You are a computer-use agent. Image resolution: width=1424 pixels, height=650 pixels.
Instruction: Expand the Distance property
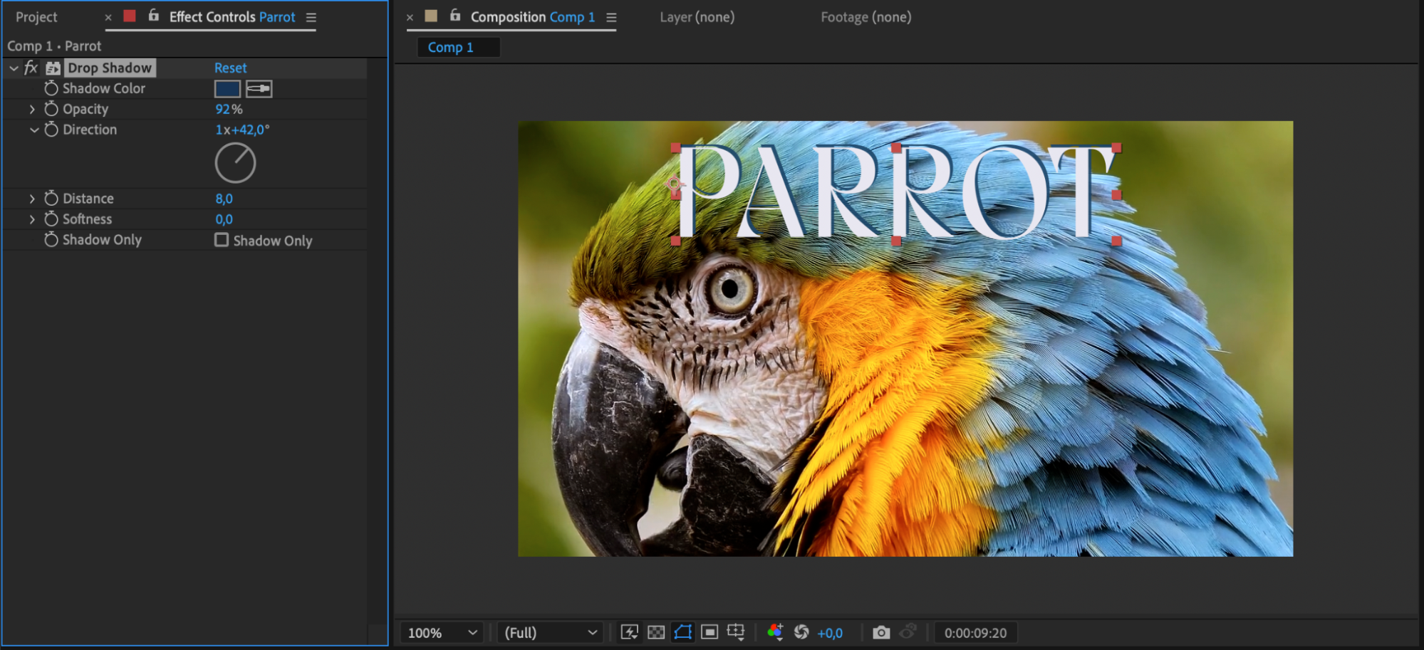click(x=32, y=199)
